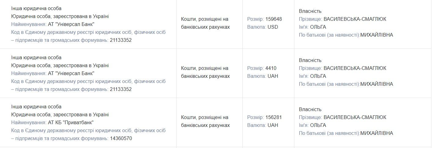
Task: Click МИХАЙЛІВНА in the Приватбанк row
Action: [377, 133]
